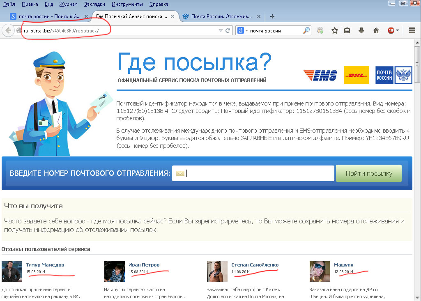Reload the page with the refresh icon

pyautogui.click(x=228, y=31)
